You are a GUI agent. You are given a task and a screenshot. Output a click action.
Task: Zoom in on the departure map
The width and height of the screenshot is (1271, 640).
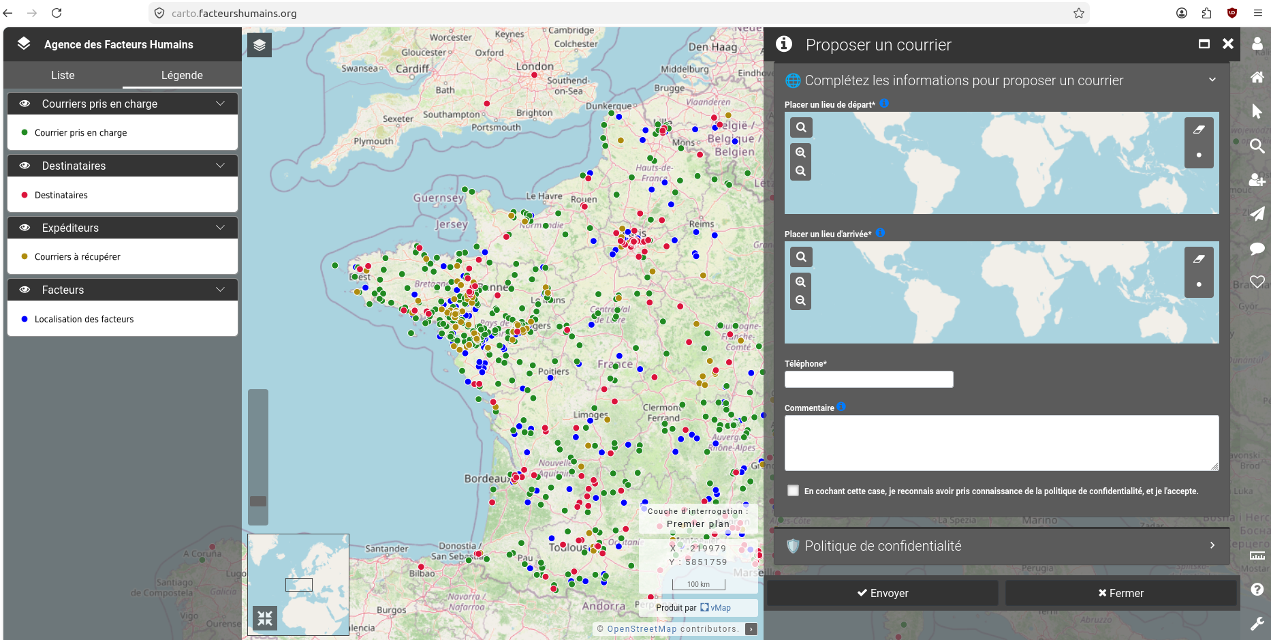click(x=801, y=153)
